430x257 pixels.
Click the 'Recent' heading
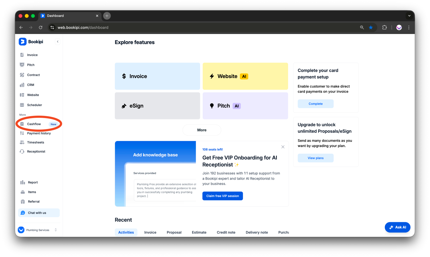point(123,220)
